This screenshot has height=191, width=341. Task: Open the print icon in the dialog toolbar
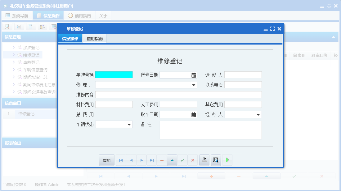click(x=204, y=160)
